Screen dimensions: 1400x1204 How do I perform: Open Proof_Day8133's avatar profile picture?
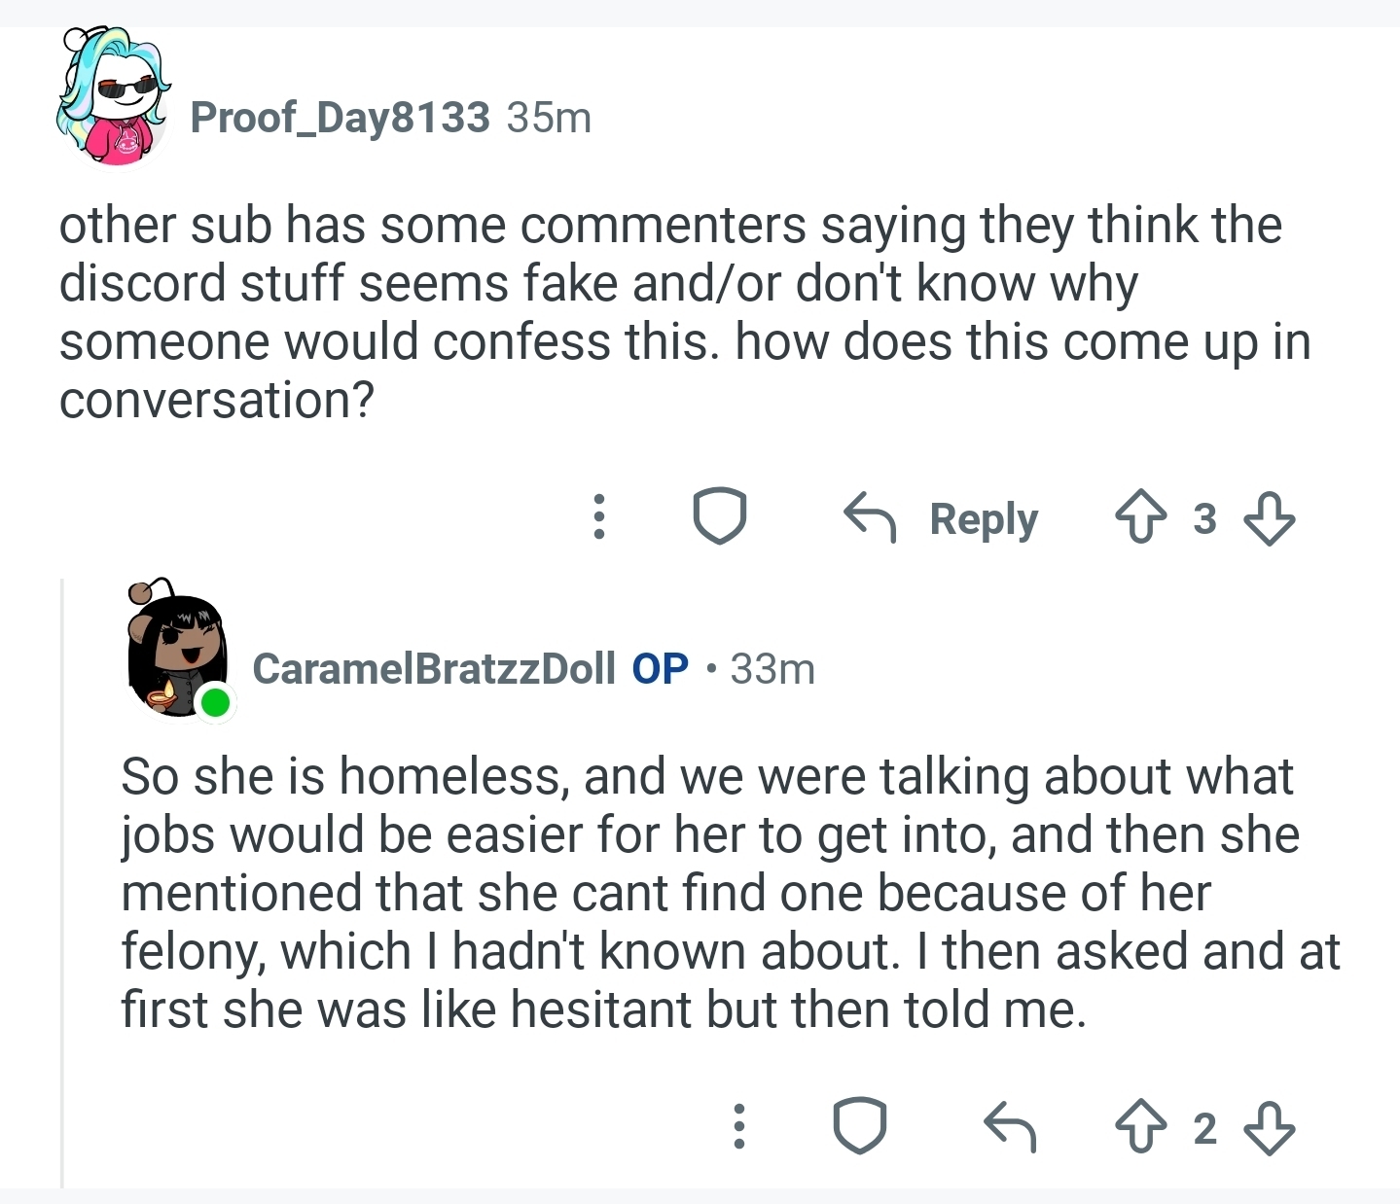[x=114, y=99]
